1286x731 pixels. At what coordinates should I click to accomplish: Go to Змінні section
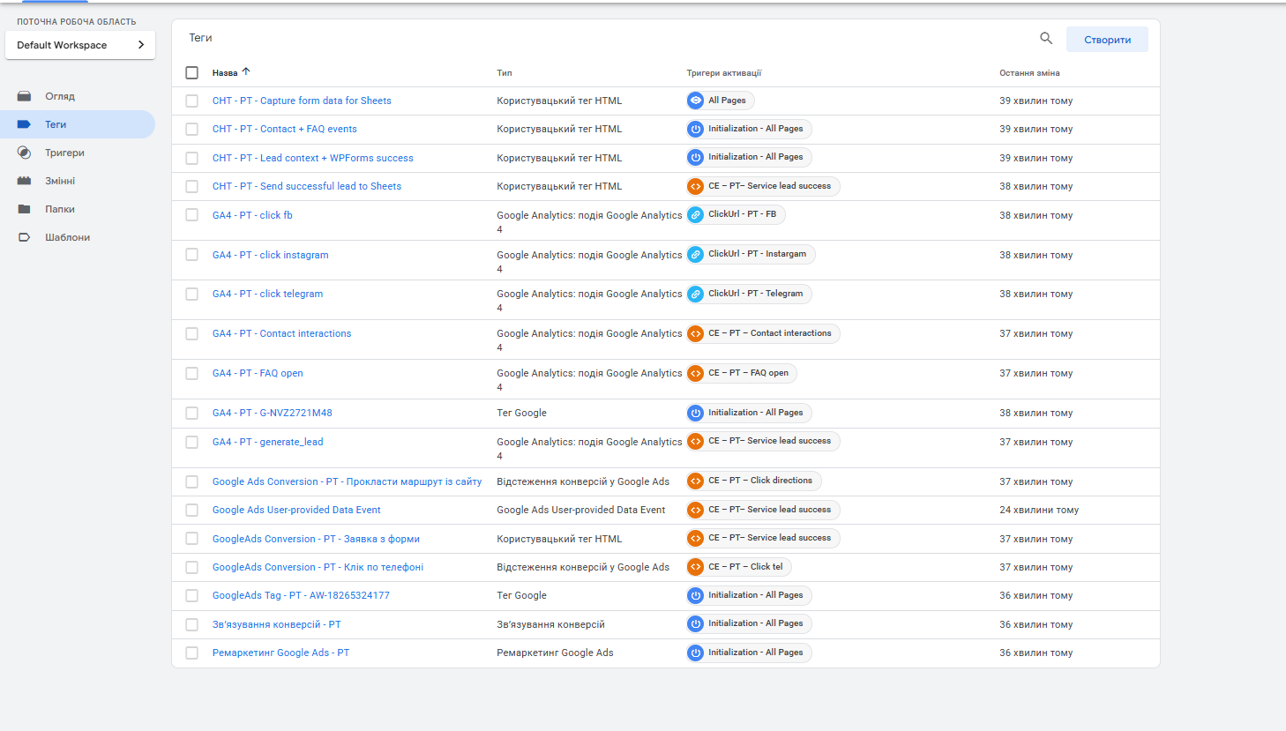[x=78, y=181]
